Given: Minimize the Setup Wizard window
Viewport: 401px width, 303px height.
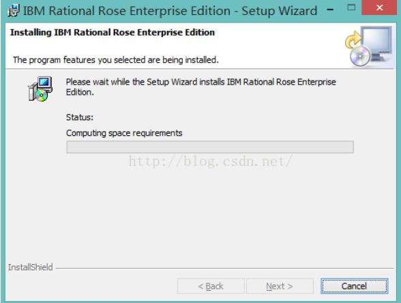Looking at the screenshot, I should 330,10.
